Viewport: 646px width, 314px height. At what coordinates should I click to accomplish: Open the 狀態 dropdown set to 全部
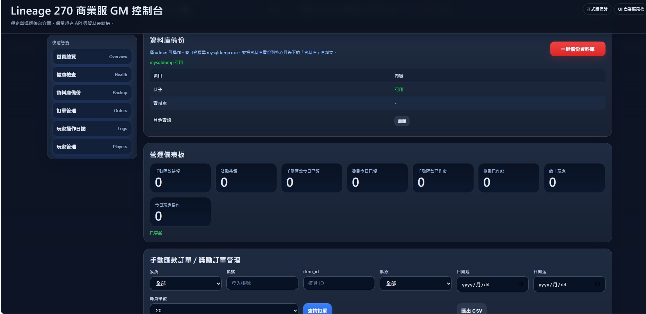pyautogui.click(x=415, y=284)
